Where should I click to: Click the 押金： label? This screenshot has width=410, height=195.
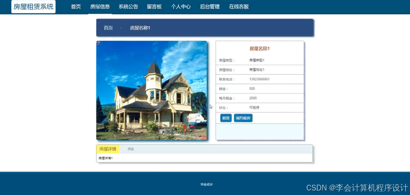[223, 89]
